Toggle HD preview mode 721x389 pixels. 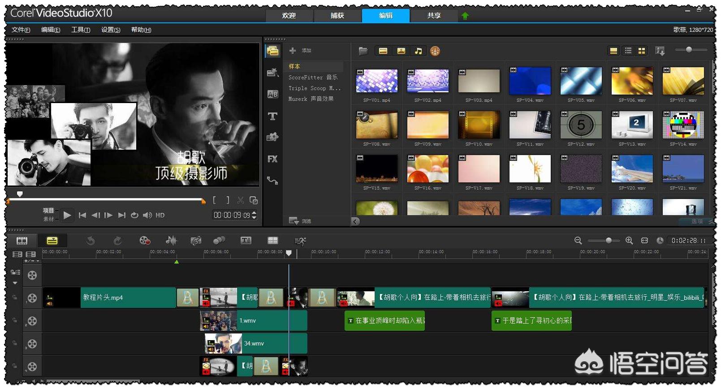160,216
